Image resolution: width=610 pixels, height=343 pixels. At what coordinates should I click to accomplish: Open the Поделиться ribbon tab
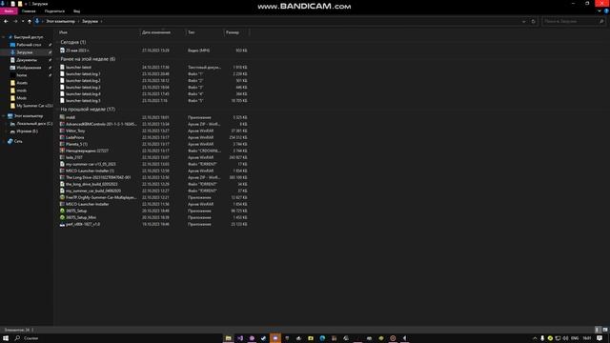pos(54,11)
